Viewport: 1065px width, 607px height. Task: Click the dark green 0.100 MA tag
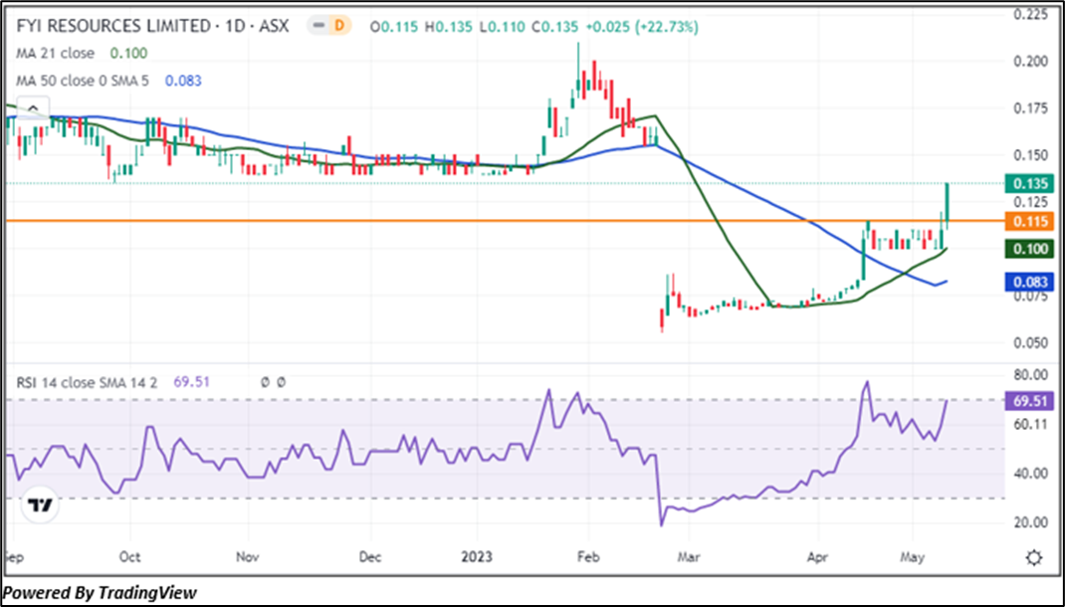[1029, 249]
